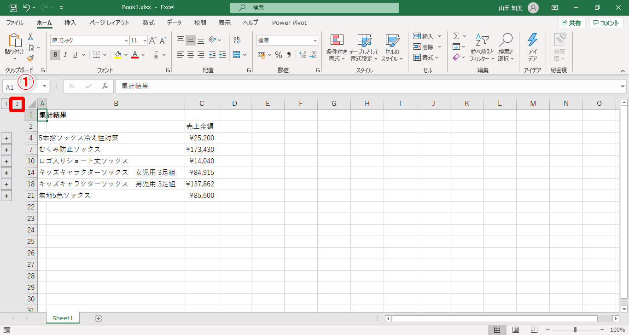Align cell text to the left

[x=181, y=55]
